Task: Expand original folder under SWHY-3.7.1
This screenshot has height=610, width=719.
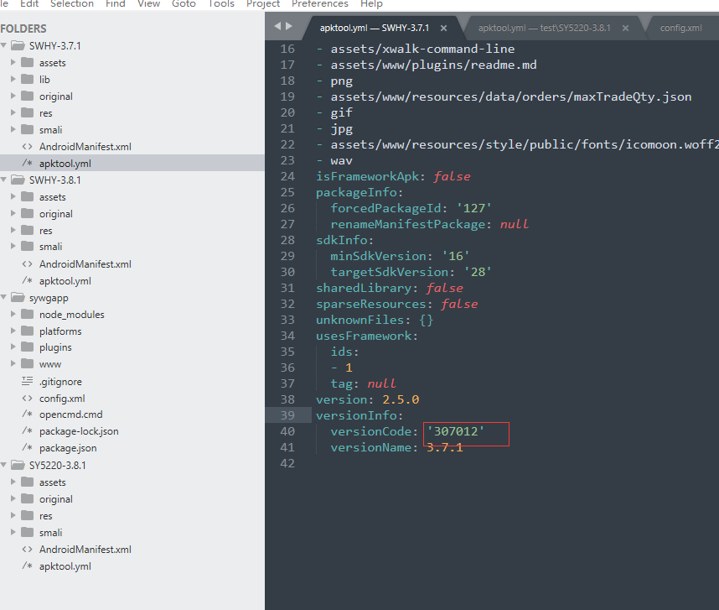Action: pos(13,96)
